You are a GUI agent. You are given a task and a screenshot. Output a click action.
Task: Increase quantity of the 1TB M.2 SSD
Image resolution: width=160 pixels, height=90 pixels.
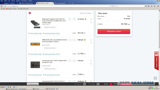(x=74, y=81)
